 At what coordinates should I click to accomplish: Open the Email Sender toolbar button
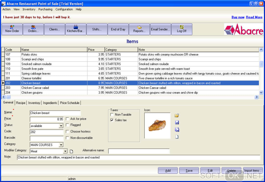coord(161,29)
